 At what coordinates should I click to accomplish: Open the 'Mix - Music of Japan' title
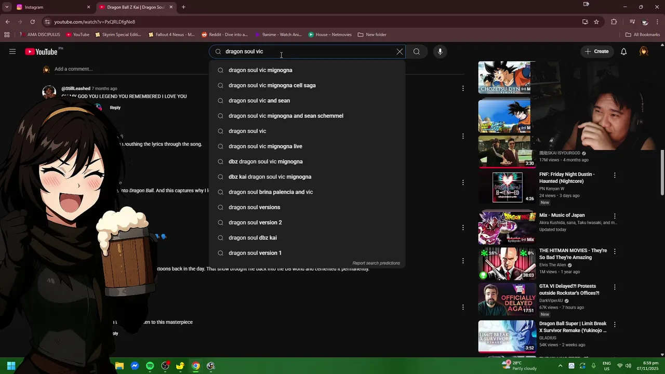562,215
